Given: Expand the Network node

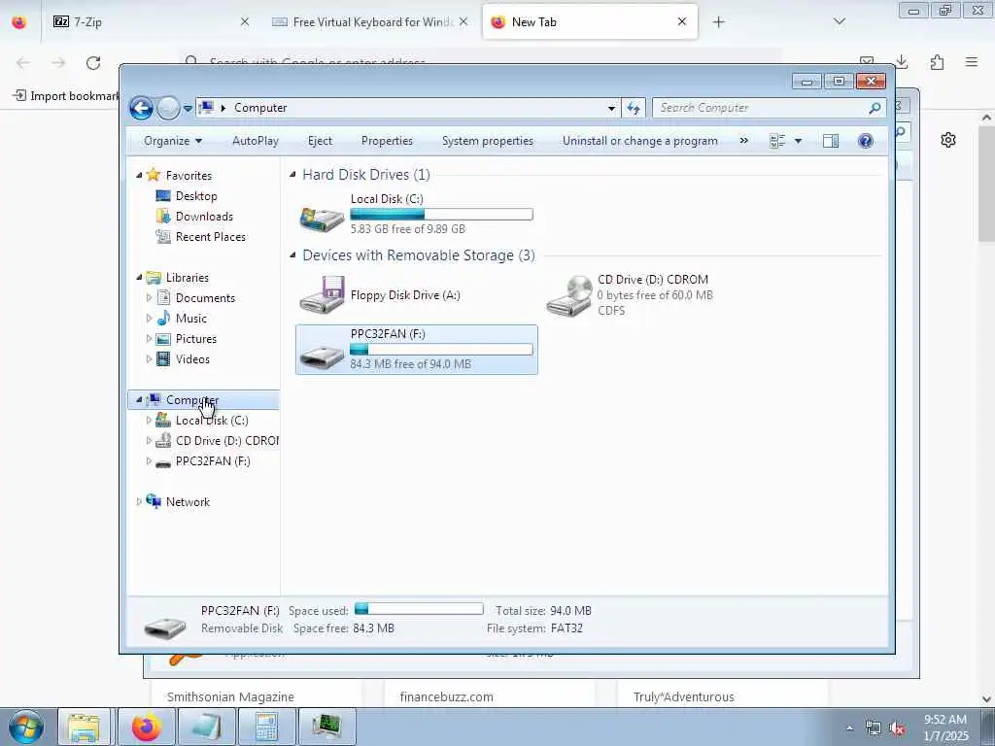Looking at the screenshot, I should click(x=139, y=502).
